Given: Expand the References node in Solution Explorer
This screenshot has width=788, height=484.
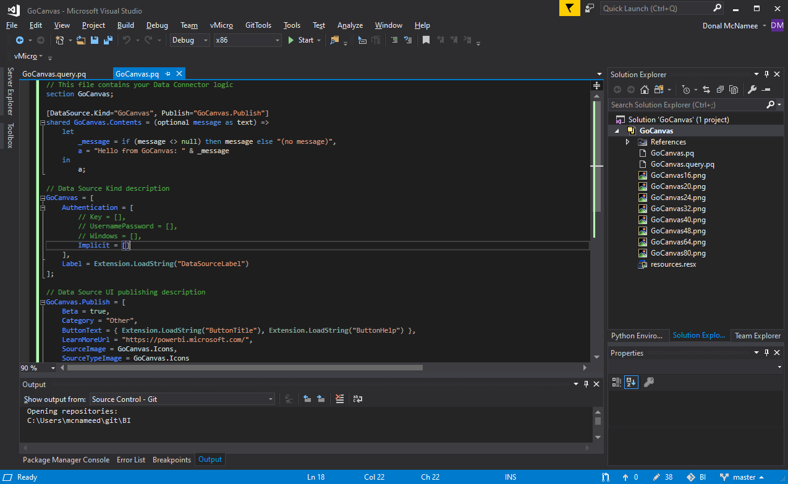Looking at the screenshot, I should (627, 142).
